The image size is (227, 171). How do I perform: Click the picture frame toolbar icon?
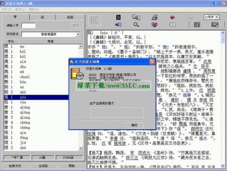197,25
